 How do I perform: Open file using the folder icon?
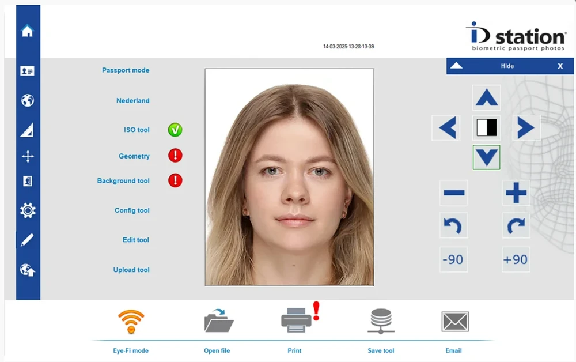(218, 321)
